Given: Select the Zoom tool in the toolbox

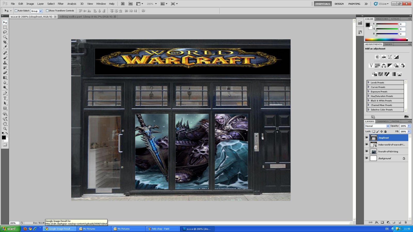Looking at the screenshot, I should (x=5, y=129).
